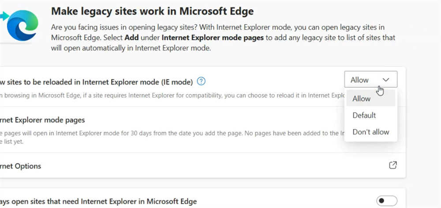This screenshot has height=208, width=441.
Task: Choose Default from the dropdown list
Action: coord(364,115)
